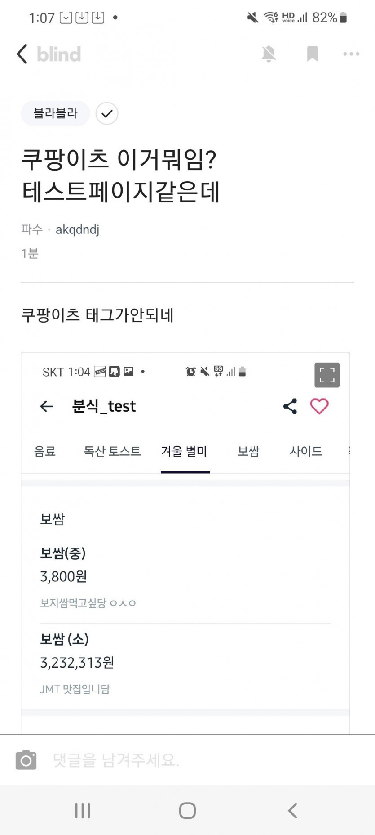The image size is (375, 835).
Task: Tap the back arrow beside 분식_test
Action: pyautogui.click(x=47, y=406)
